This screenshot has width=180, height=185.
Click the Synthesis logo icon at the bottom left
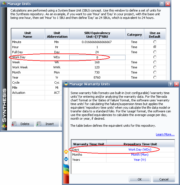4,126
